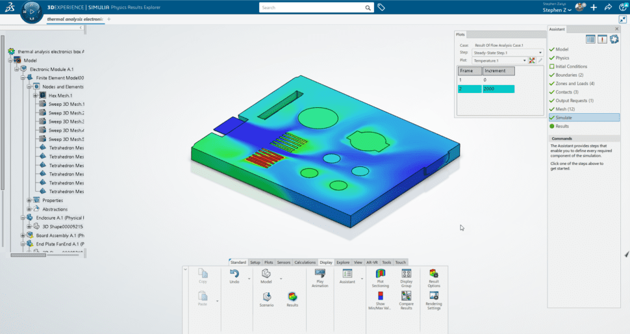630x334 pixels.
Task: Select the Simulate step in Assistant
Action: (x=564, y=118)
